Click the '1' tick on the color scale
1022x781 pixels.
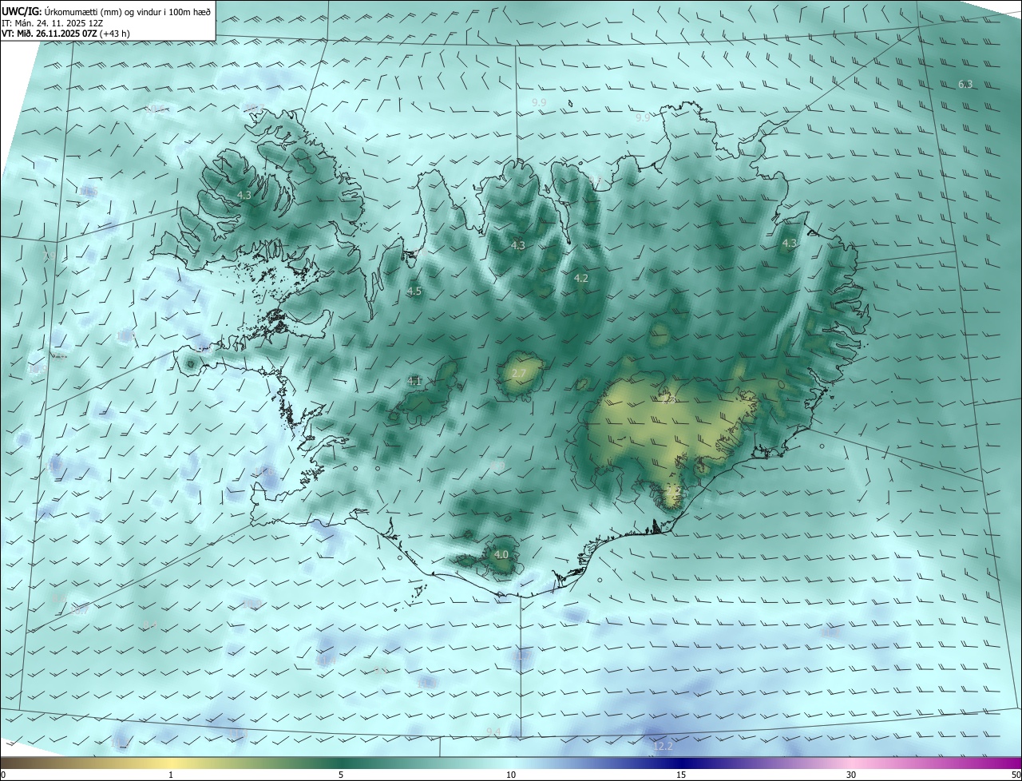pos(171,775)
